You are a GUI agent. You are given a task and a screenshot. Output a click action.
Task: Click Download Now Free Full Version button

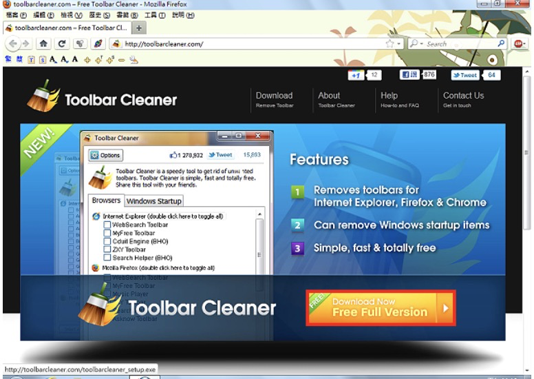[x=381, y=308]
